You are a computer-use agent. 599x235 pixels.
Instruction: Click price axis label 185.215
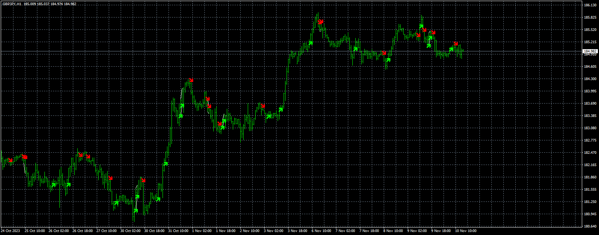[x=590, y=42]
